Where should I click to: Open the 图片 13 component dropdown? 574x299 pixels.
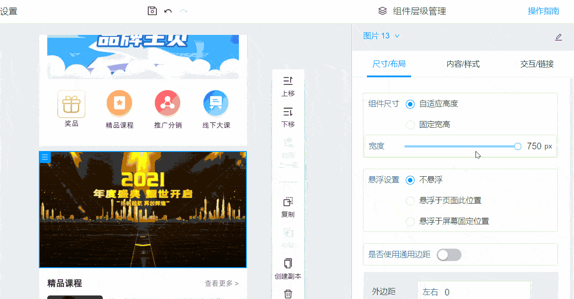(x=381, y=36)
